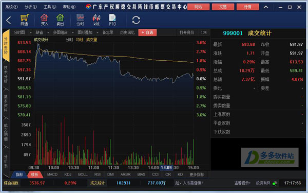Screen dimensions: 308x193
Task: Open the 工具 menu
Action: (x=50, y=7)
